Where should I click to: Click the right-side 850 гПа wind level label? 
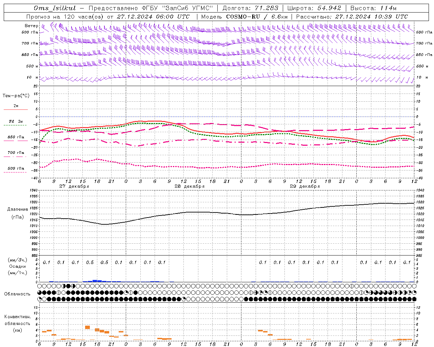424,55
